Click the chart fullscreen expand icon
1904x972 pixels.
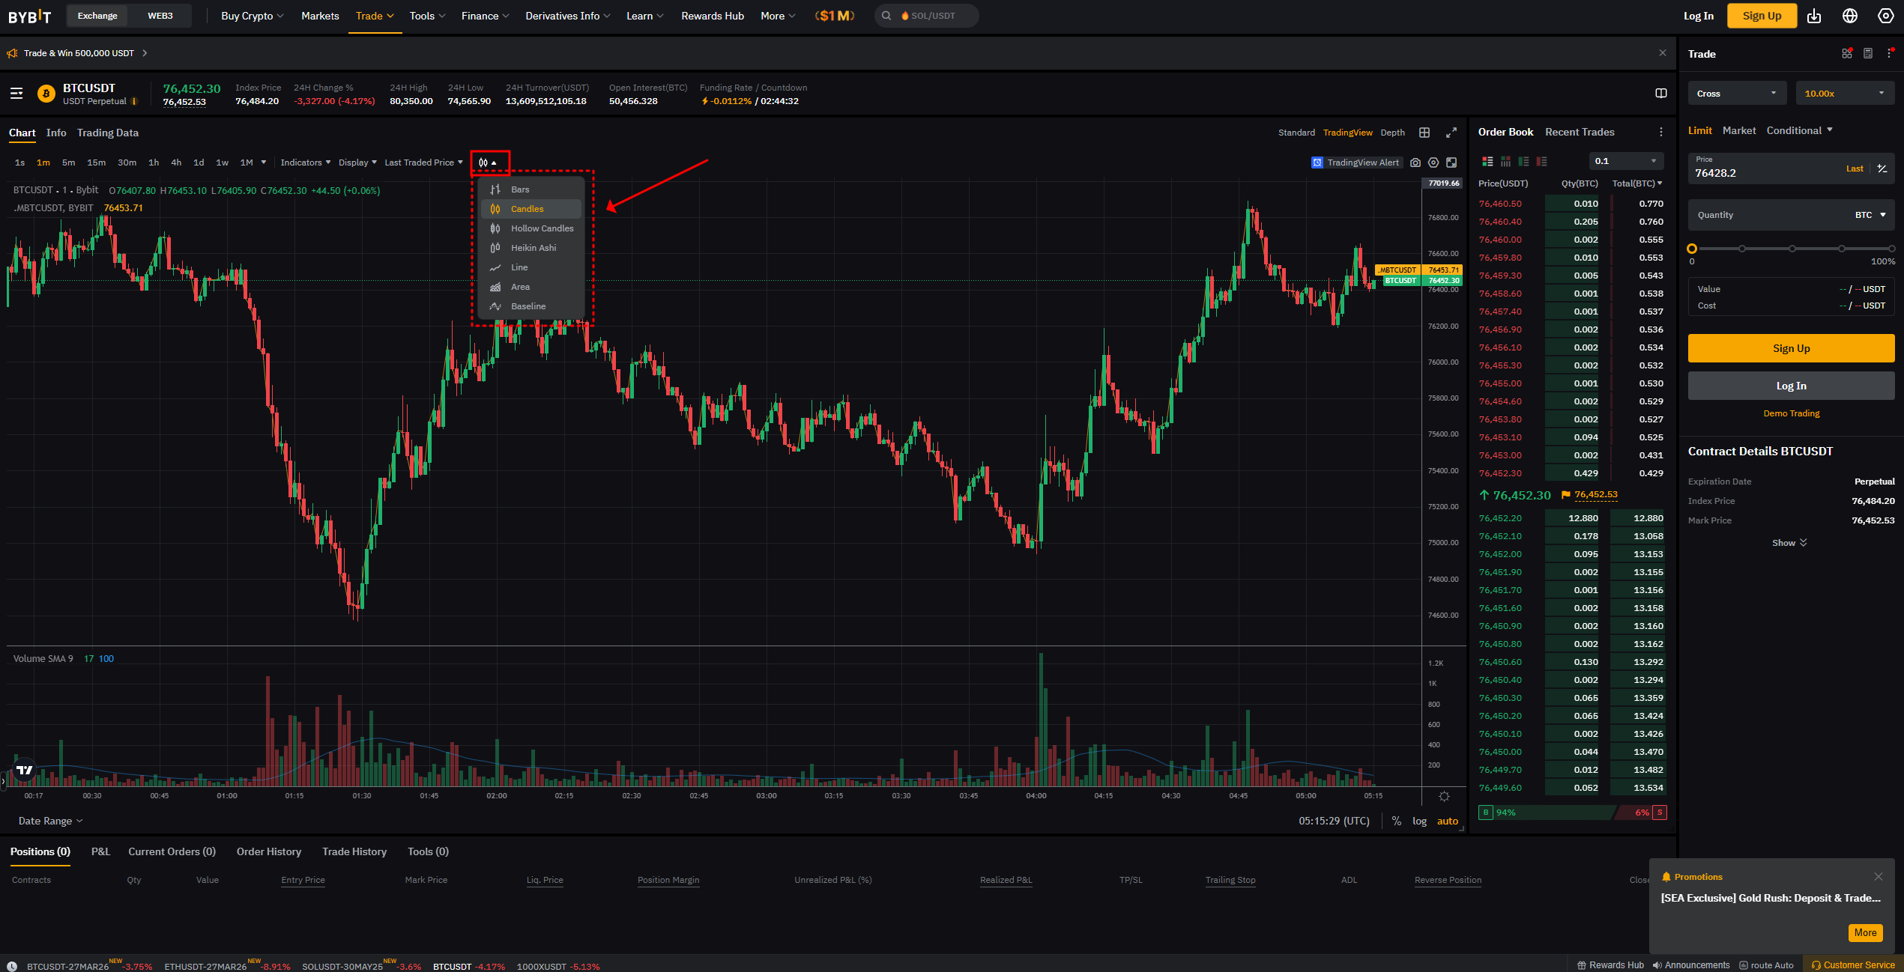point(1451,133)
